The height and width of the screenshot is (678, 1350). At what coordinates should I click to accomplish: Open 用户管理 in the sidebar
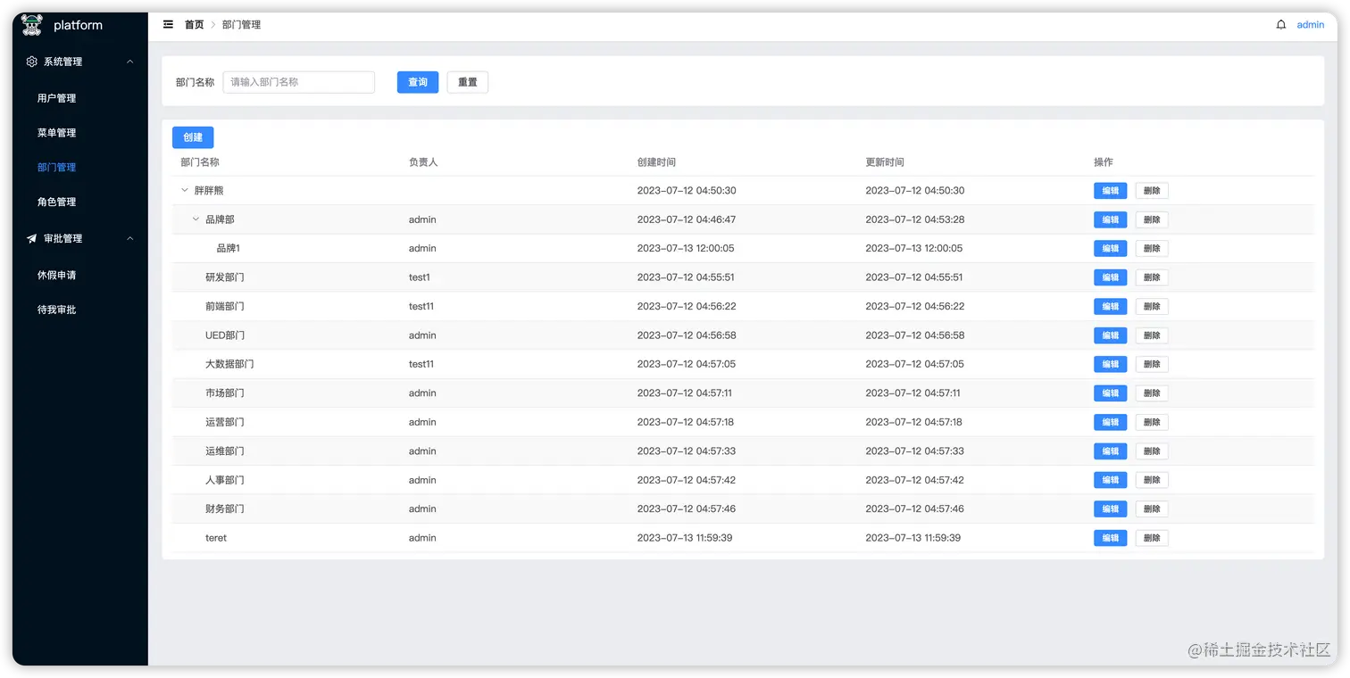tap(57, 98)
